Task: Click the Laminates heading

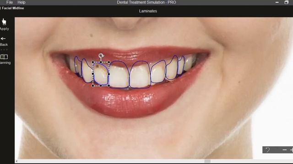Action: click(x=148, y=11)
